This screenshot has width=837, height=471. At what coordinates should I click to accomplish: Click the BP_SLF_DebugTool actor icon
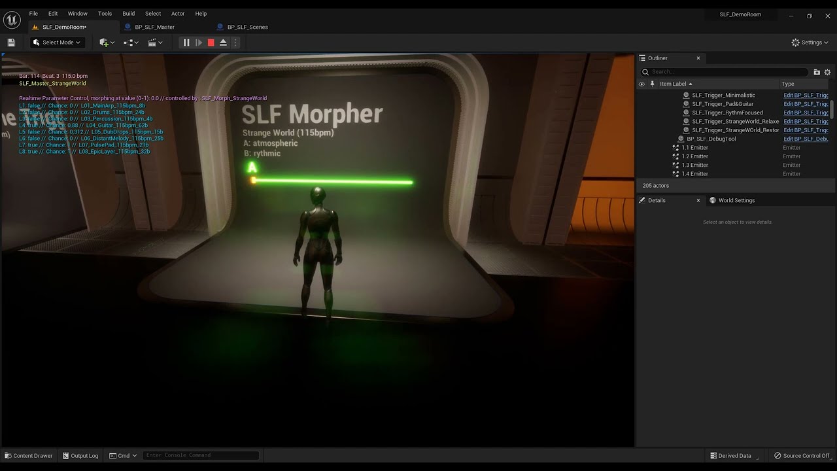pyautogui.click(x=681, y=139)
